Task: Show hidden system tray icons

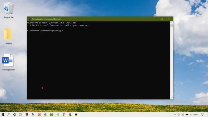Action: click(x=175, y=114)
